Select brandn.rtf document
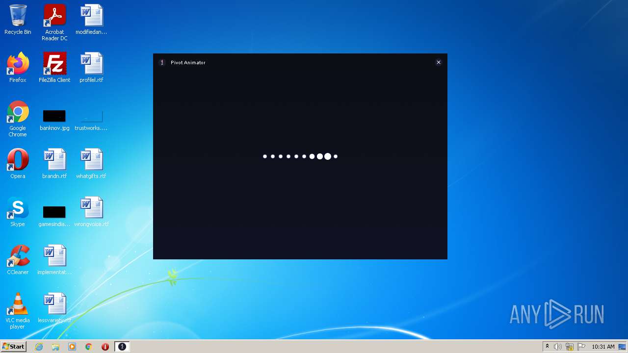Screen dimensions: 628x353 54,164
